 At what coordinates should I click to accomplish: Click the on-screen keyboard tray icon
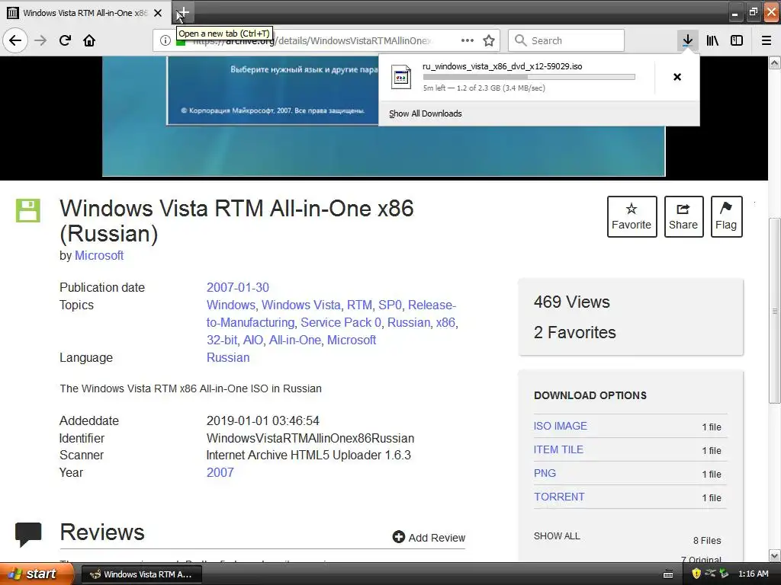tap(668, 574)
